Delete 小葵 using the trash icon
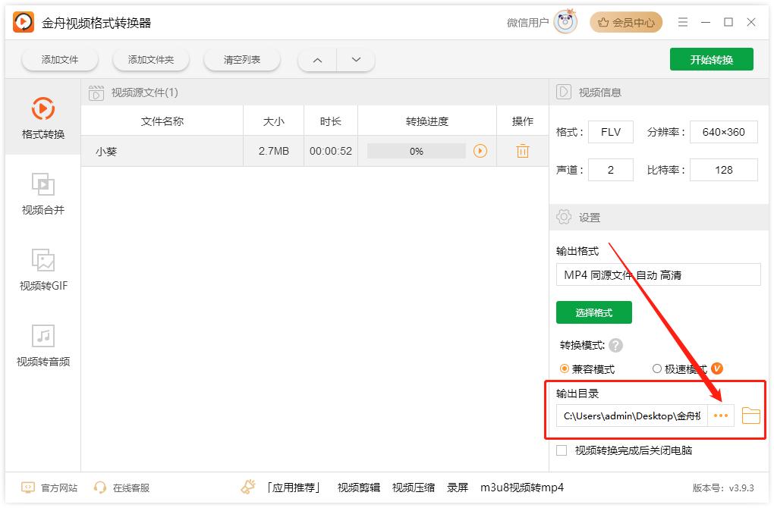Image resolution: width=774 pixels, height=508 pixels. pos(522,150)
